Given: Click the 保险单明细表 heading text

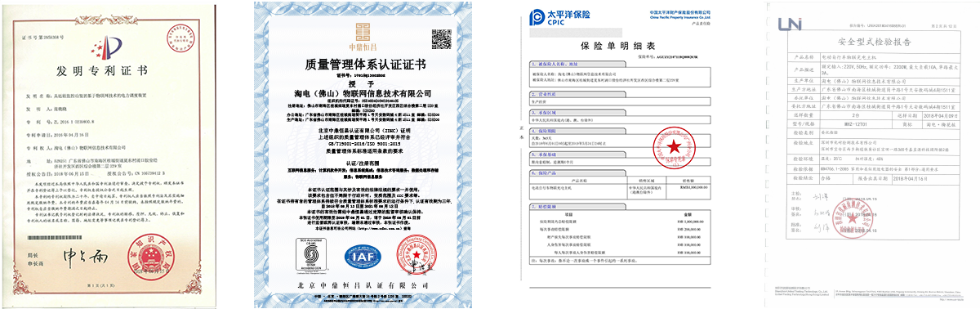Looking at the screenshot, I should pyautogui.click(x=621, y=45).
